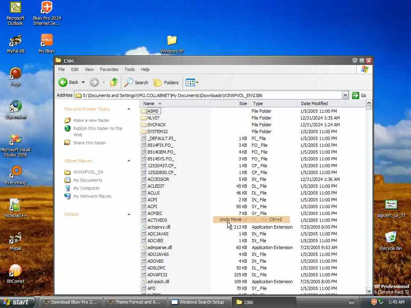
Task: Expand the Address bar dropdown
Action: [346, 95]
